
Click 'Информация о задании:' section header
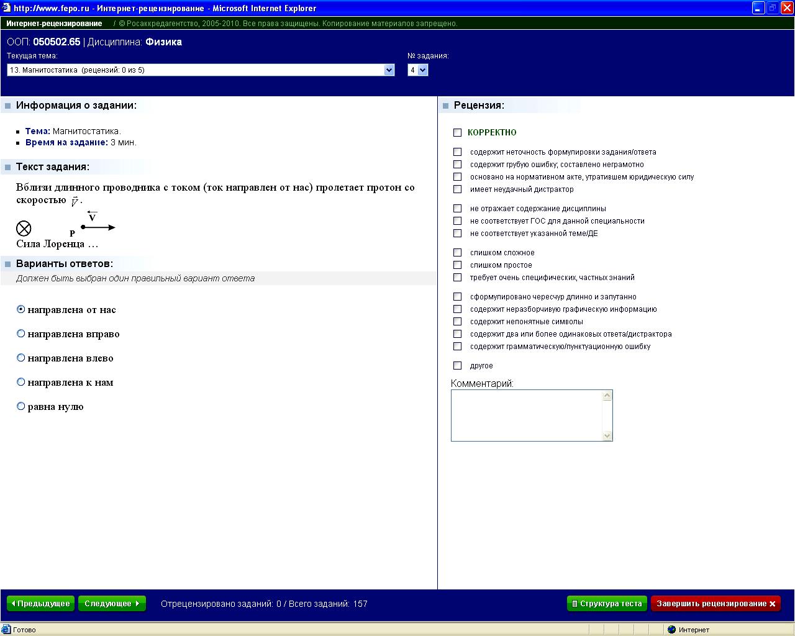76,106
